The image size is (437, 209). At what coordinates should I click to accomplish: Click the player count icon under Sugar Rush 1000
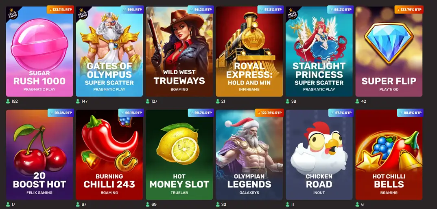coord(8,101)
